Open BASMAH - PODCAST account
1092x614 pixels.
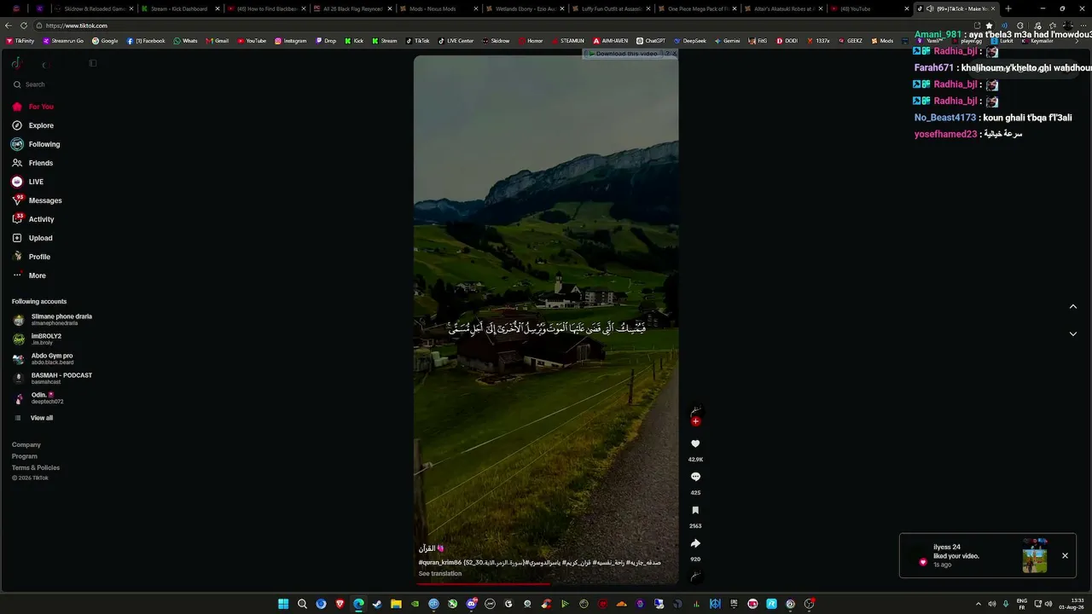pyautogui.click(x=53, y=379)
